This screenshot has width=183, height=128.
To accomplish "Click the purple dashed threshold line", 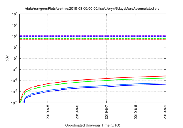I will 93,35.
